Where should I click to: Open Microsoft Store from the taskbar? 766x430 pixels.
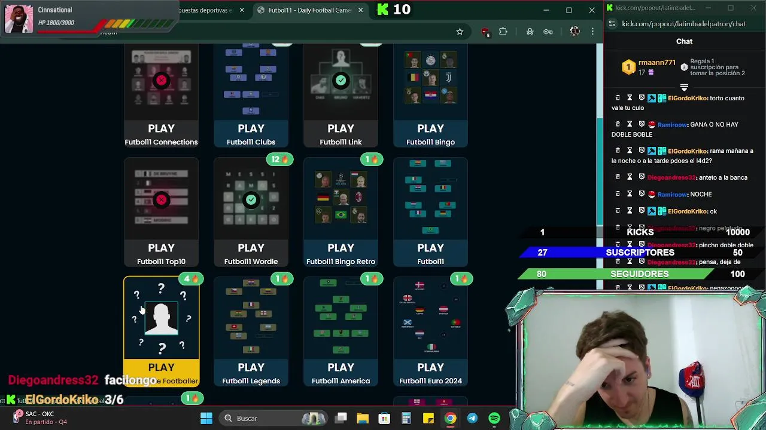384,418
